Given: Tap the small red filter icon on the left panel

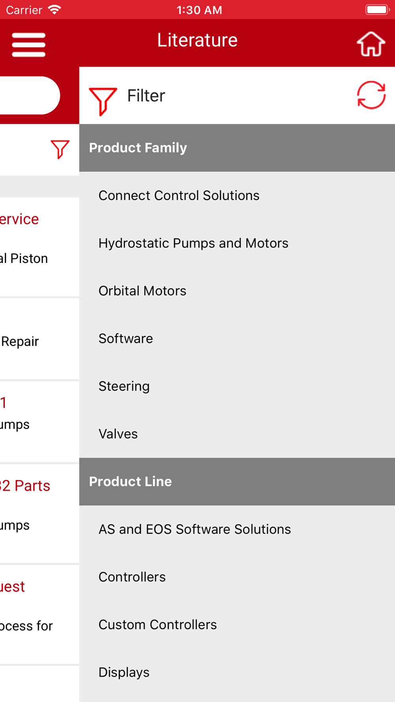Looking at the screenshot, I should click(60, 149).
